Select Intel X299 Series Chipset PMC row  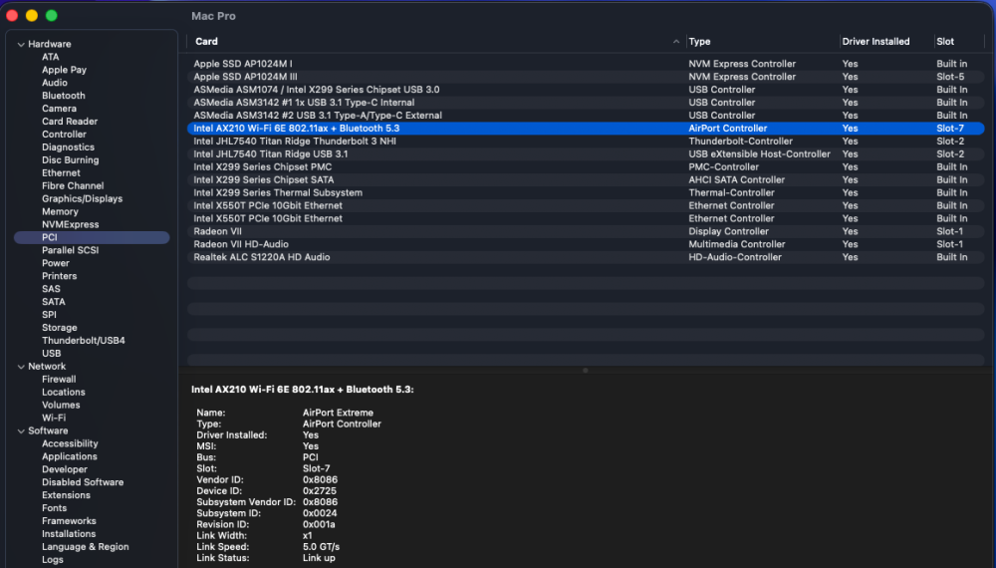coord(586,167)
